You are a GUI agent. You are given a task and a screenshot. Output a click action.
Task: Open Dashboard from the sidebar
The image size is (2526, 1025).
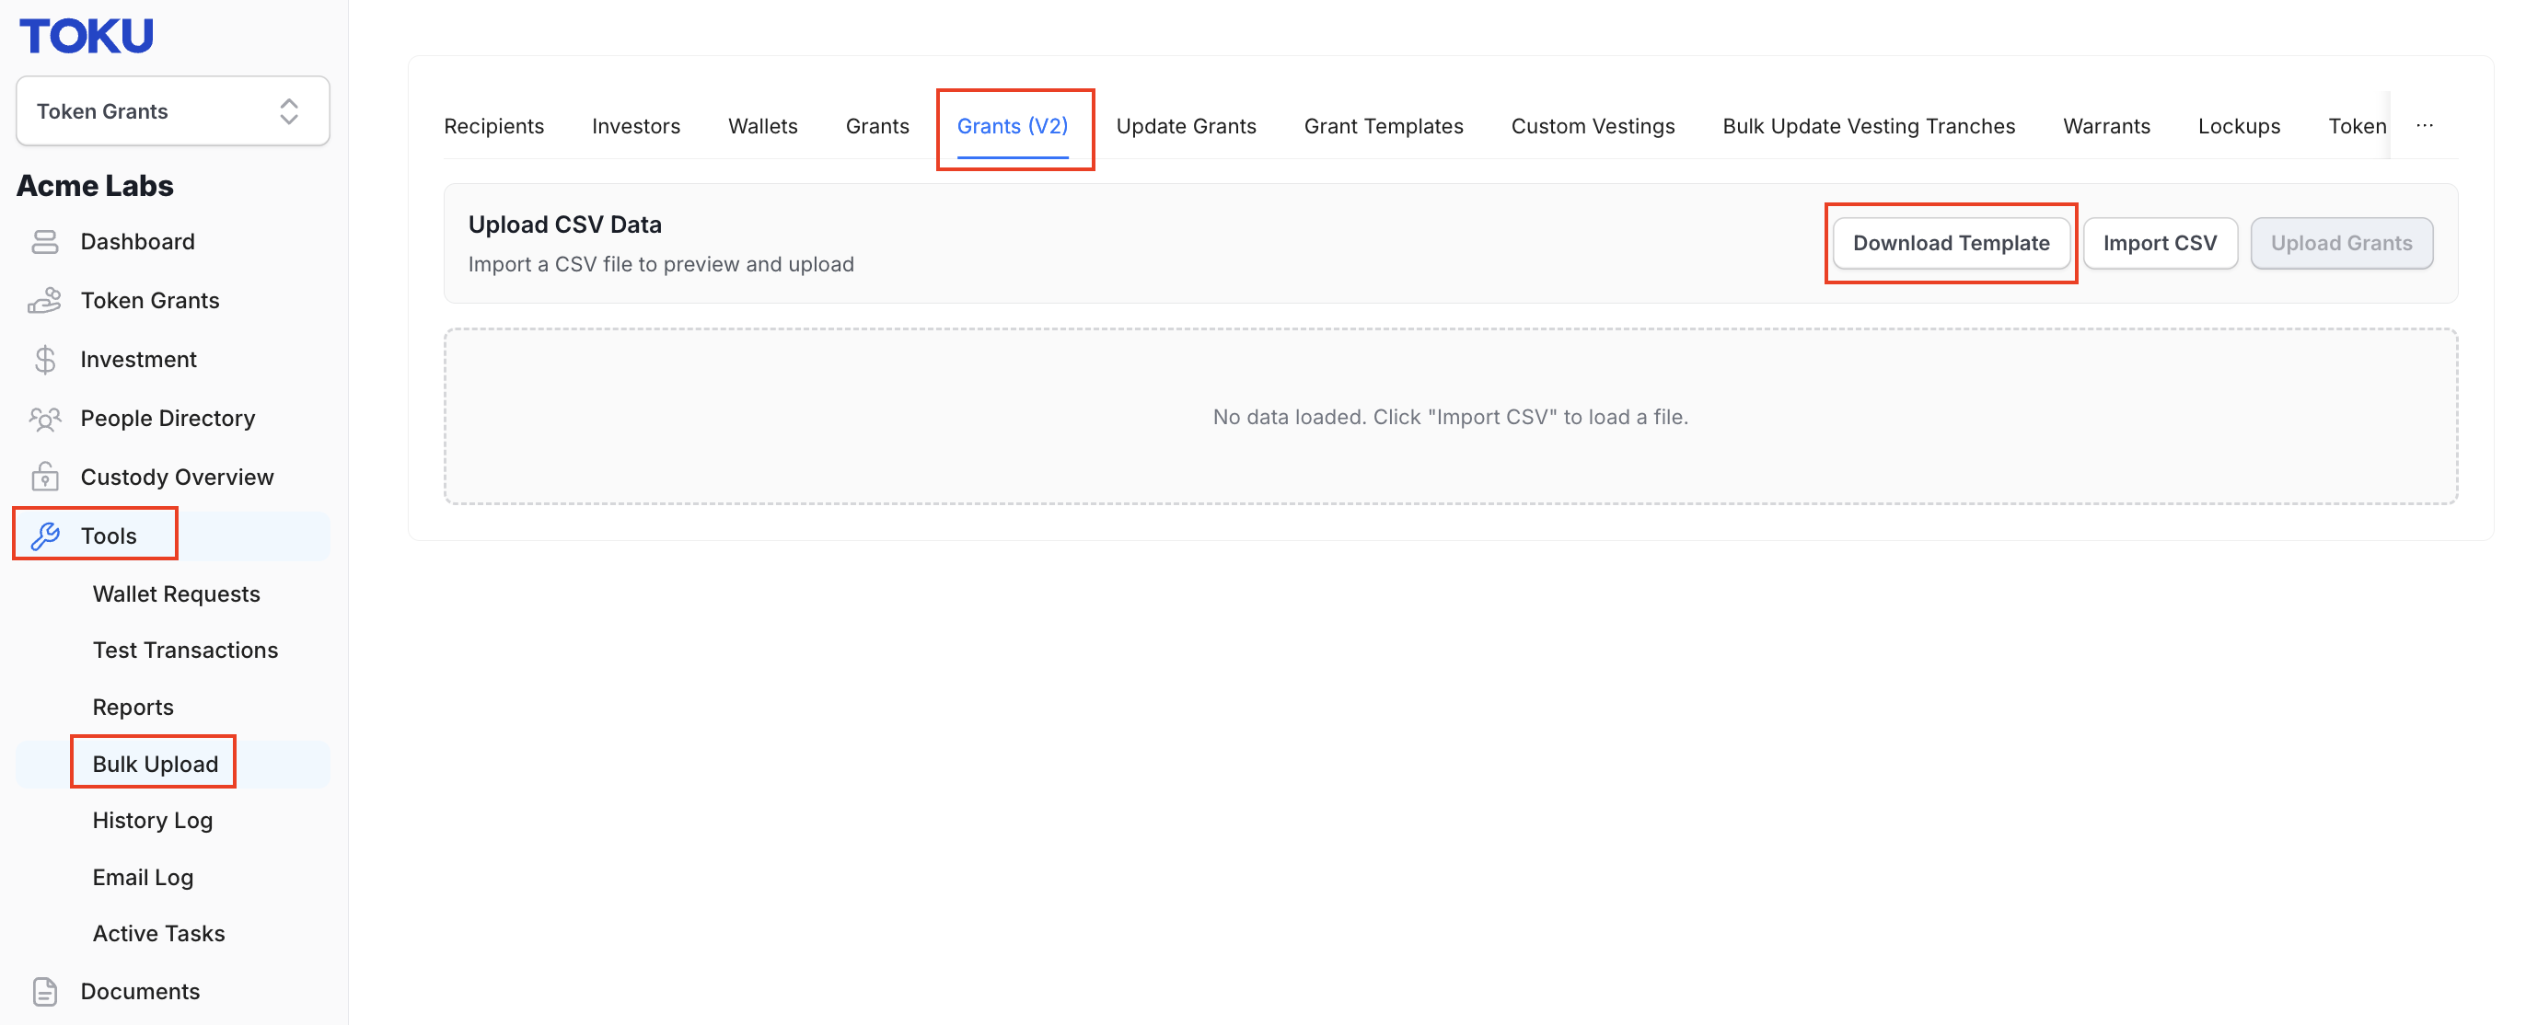[137, 242]
